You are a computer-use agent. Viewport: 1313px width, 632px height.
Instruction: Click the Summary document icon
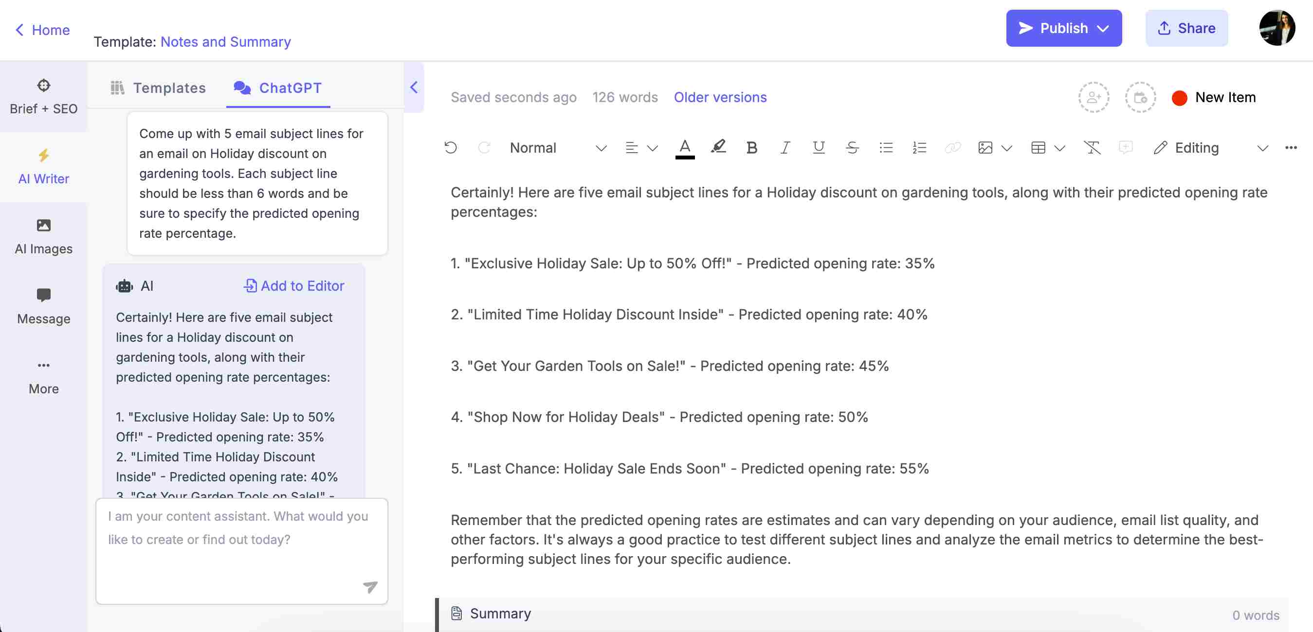pyautogui.click(x=456, y=613)
